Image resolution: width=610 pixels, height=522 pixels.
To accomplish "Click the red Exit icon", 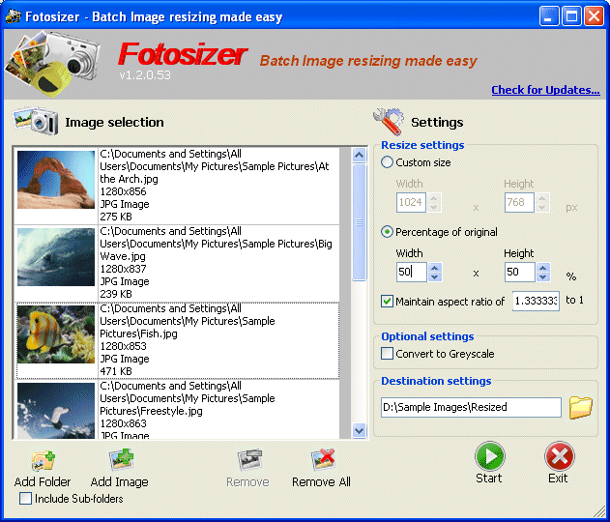I will [560, 456].
